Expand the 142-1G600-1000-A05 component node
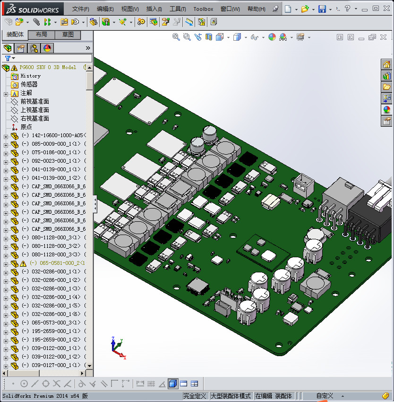This screenshot has width=394, height=402. 6,136
